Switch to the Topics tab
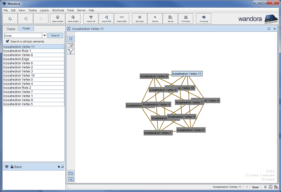 click(11, 29)
